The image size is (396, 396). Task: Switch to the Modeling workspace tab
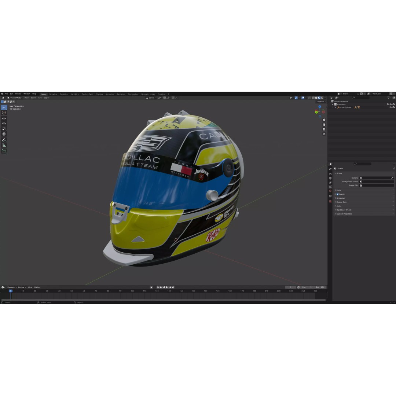(53, 94)
